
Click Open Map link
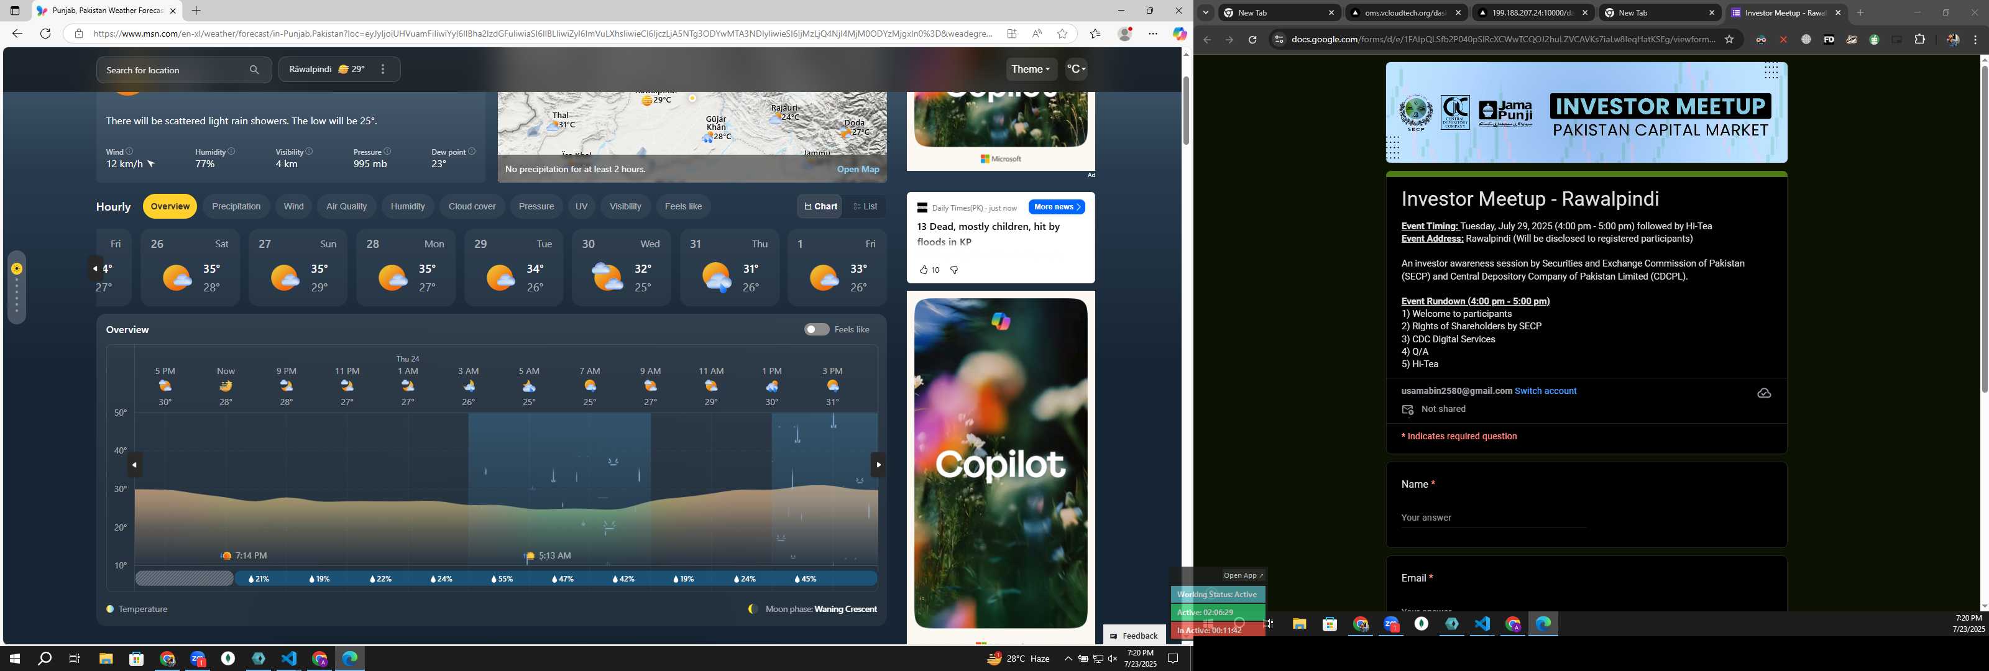pos(858,169)
